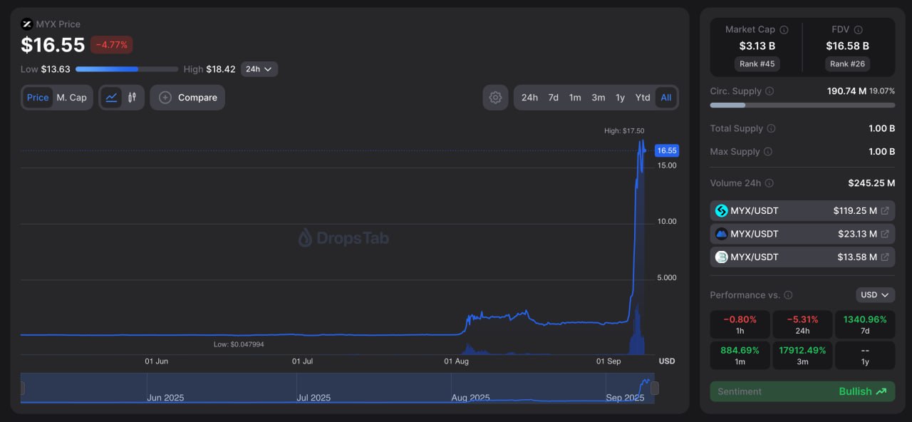Select the 7d chart timeframe
The height and width of the screenshot is (422, 912).
point(553,98)
